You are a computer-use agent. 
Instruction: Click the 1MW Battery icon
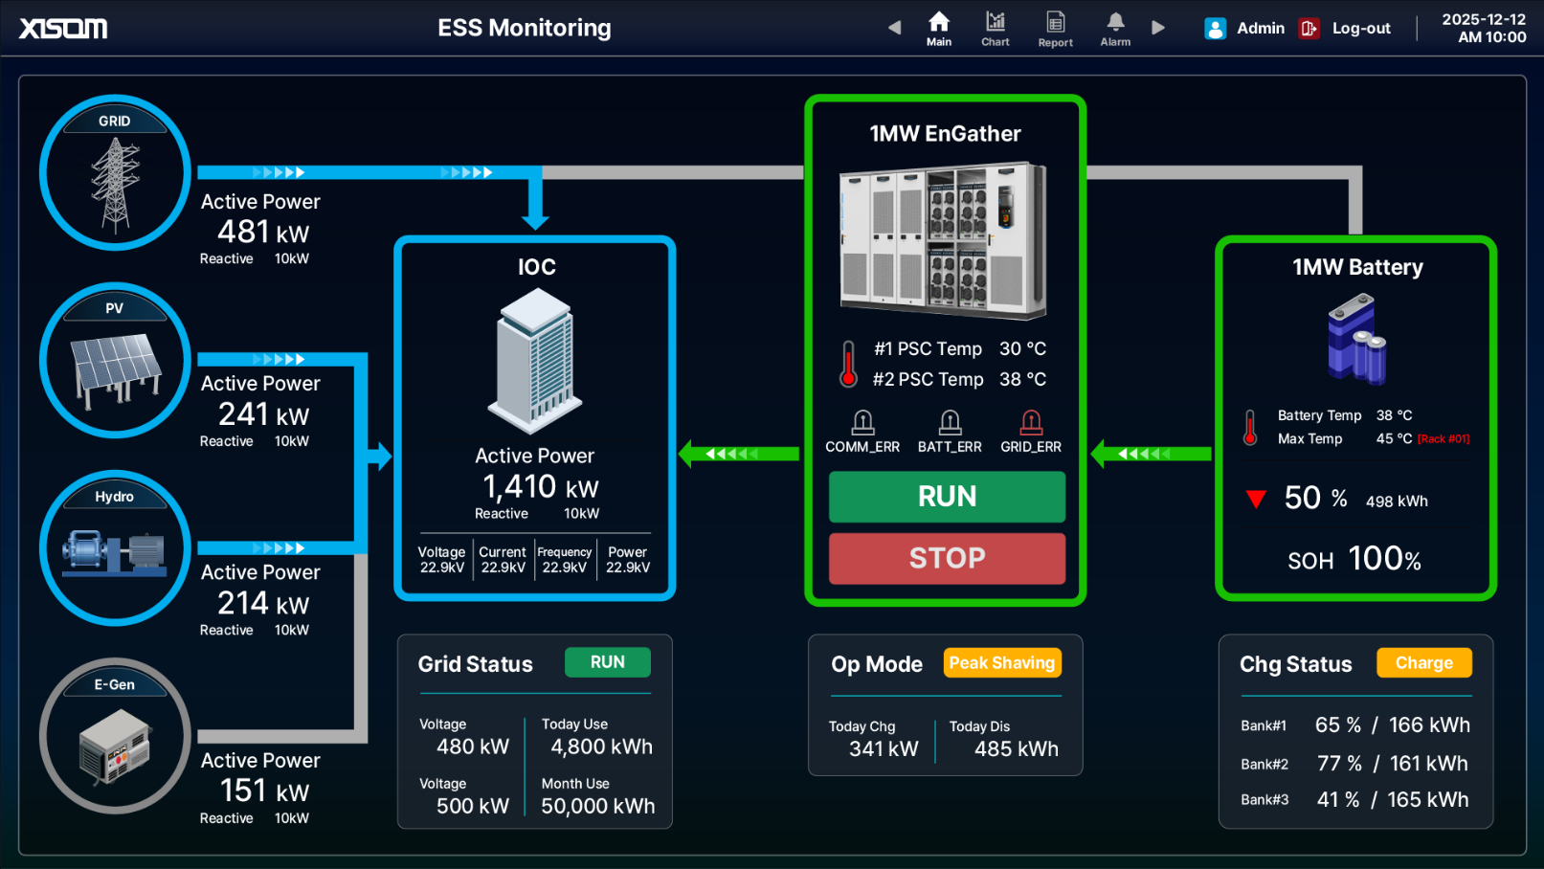1355,339
